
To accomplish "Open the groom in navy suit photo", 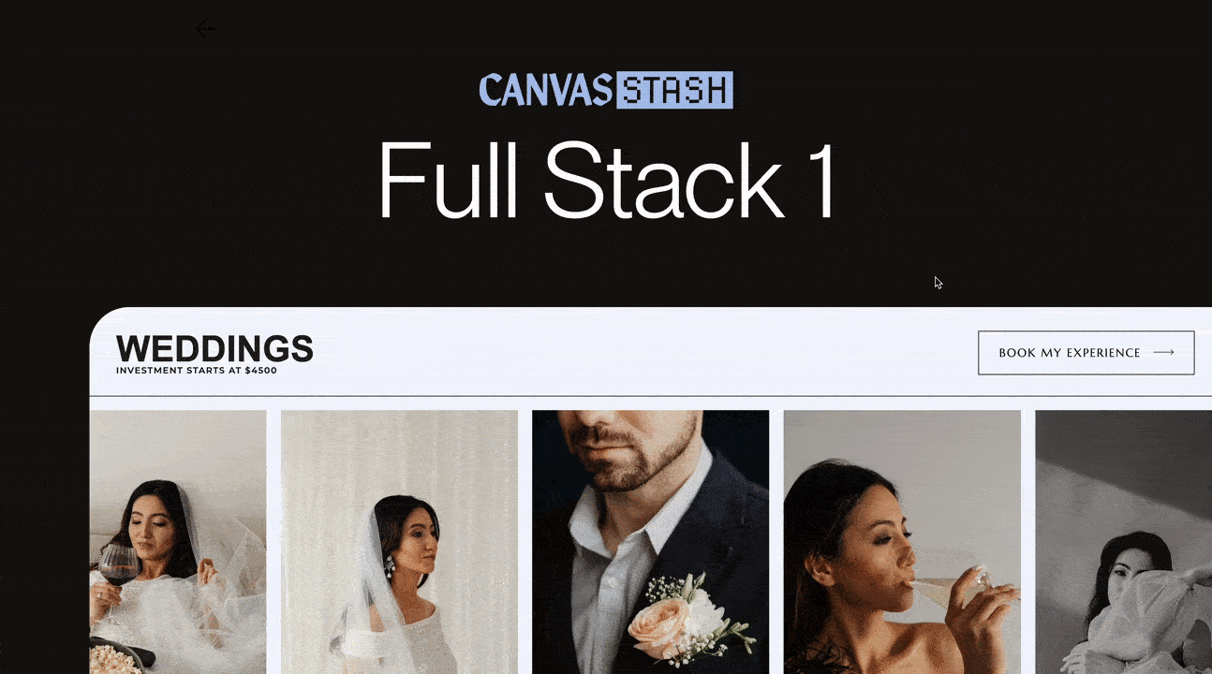I will [650, 542].
